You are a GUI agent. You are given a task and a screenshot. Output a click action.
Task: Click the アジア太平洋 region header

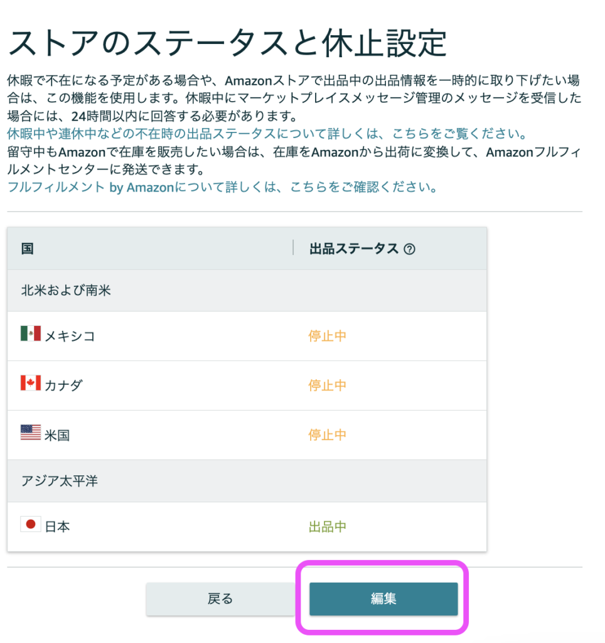click(x=59, y=481)
